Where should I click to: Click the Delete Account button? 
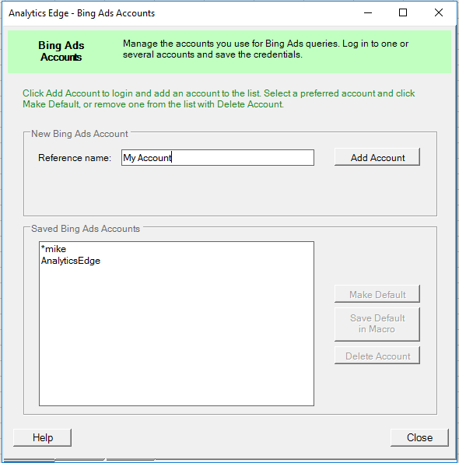coord(377,356)
